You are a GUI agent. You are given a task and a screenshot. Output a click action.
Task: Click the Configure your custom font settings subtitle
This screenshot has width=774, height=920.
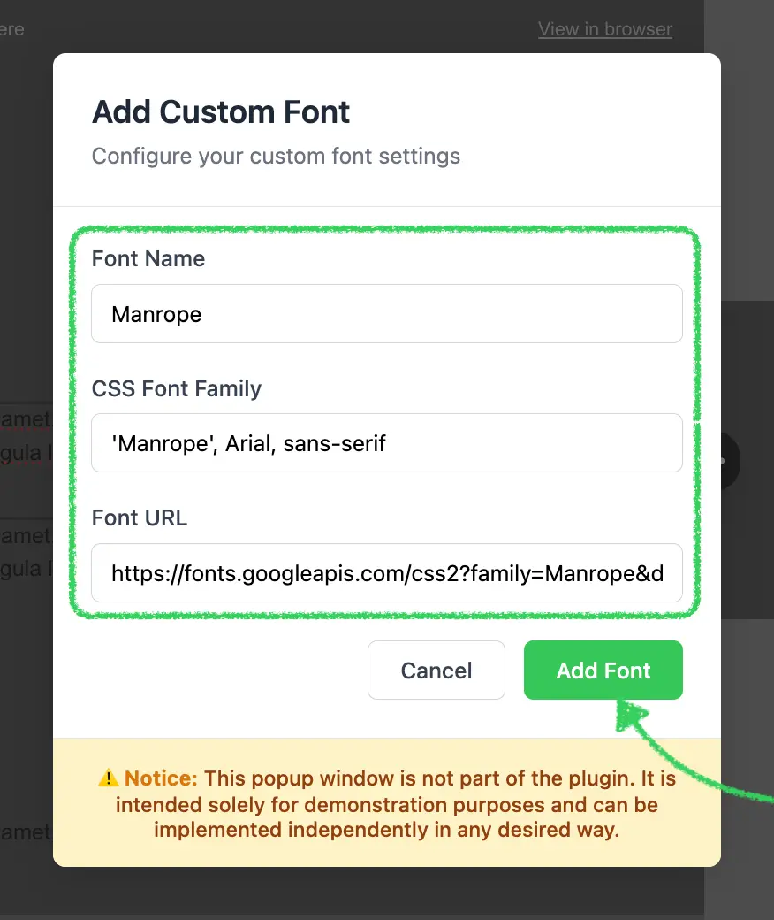276,156
